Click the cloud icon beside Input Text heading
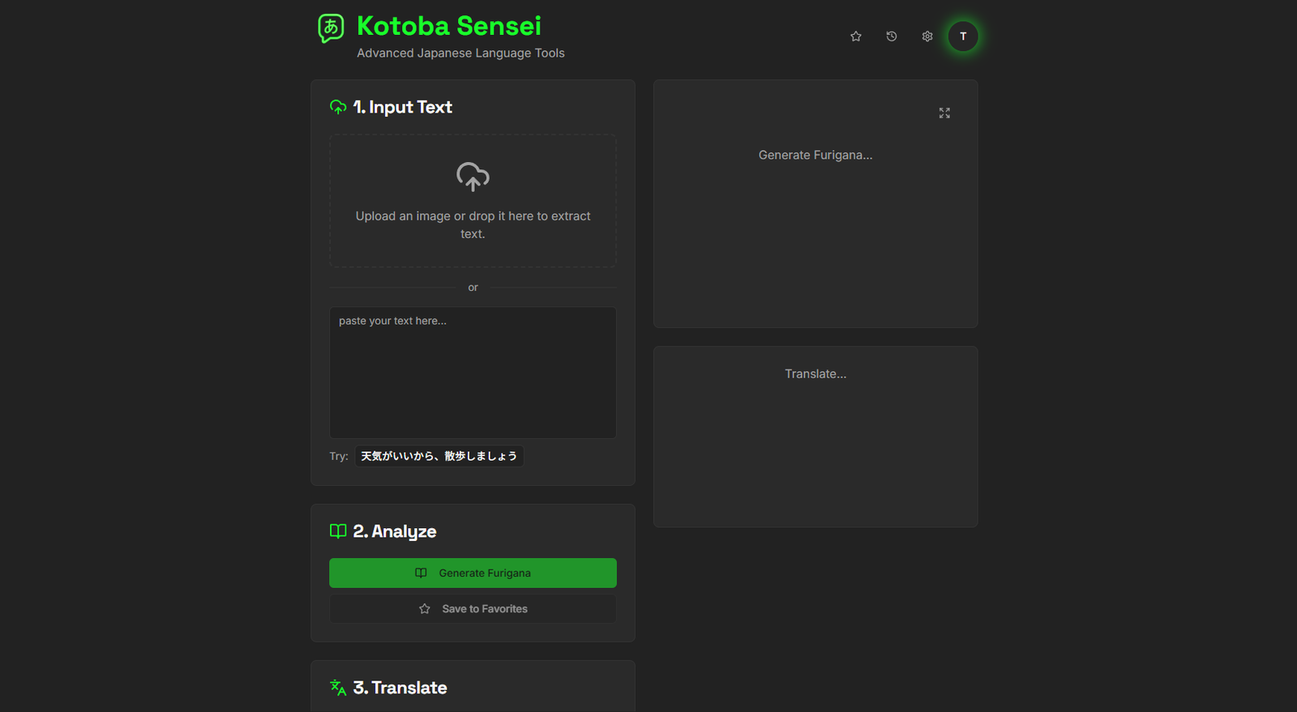Viewport: 1297px width, 712px height. (338, 107)
